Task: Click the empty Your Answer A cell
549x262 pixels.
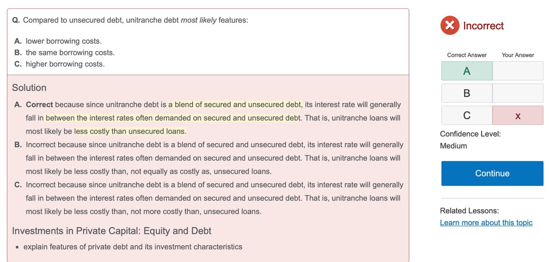Action: 518,71
